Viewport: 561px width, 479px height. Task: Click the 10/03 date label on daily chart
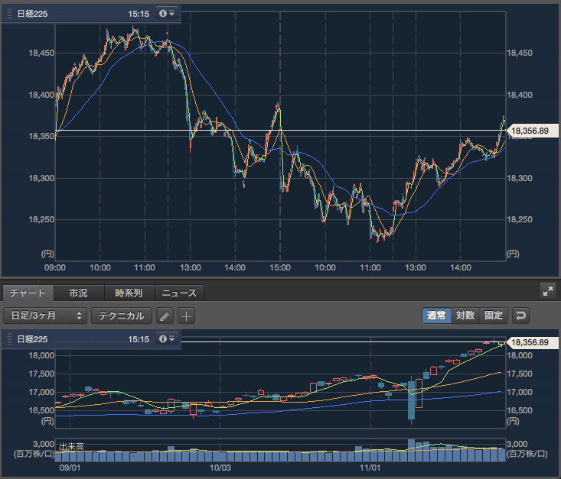pos(220,468)
